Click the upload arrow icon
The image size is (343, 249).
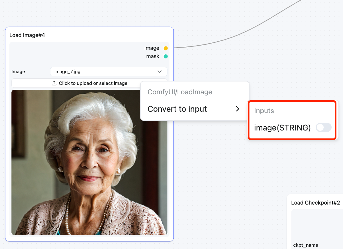[x=54, y=83]
